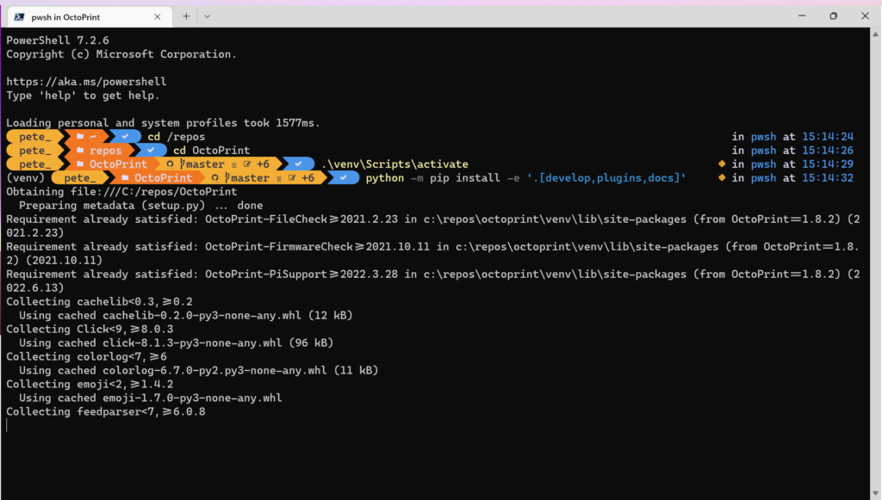The width and height of the screenshot is (882, 500).
Task: Close the "pwsh in OctoPrint" tab
Action: [x=158, y=17]
